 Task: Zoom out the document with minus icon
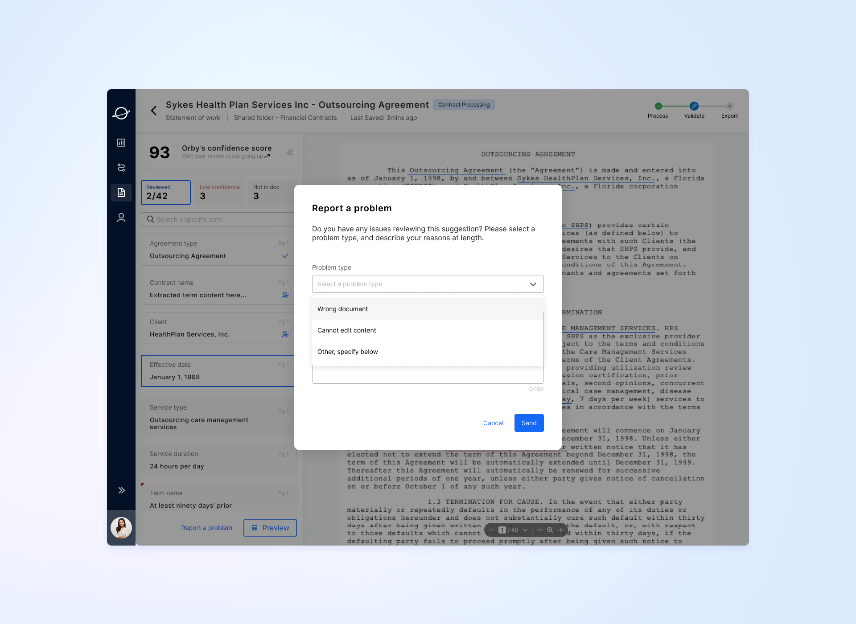(x=539, y=530)
